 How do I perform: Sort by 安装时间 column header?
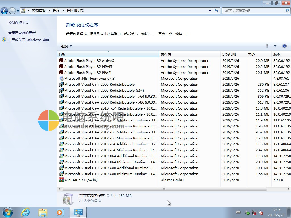(x=233, y=54)
